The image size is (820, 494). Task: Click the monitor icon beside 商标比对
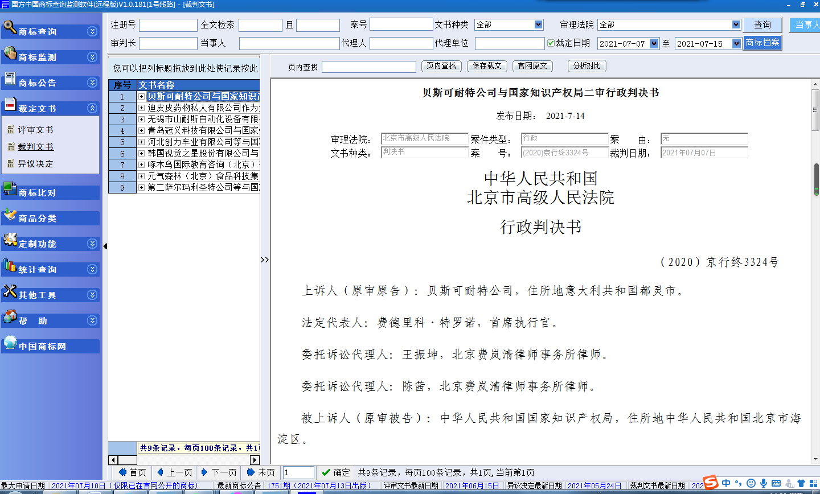coord(10,188)
